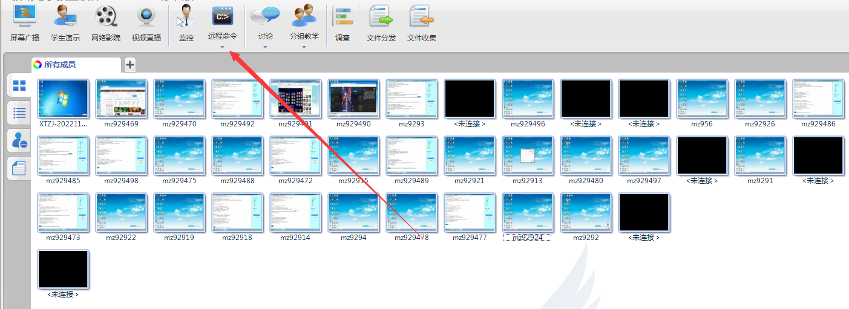The image size is (849, 309).
Task: Click the mz92914 name label
Action: pos(296,238)
